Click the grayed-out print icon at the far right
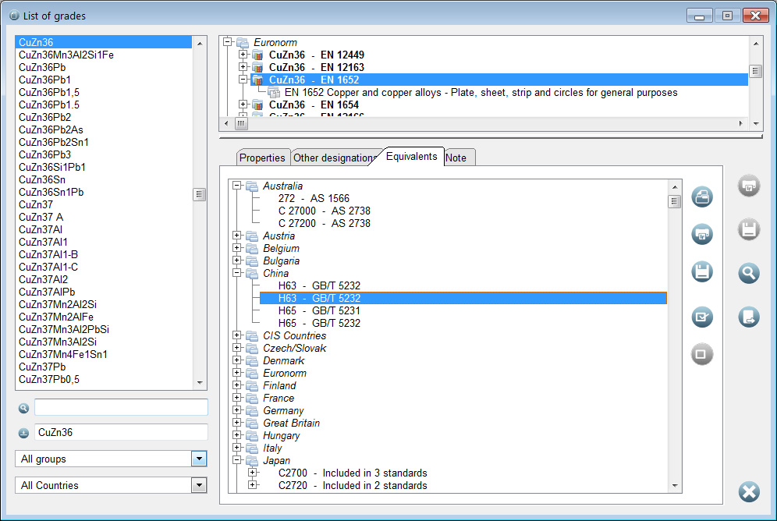Image resolution: width=777 pixels, height=521 pixels. coord(749,186)
